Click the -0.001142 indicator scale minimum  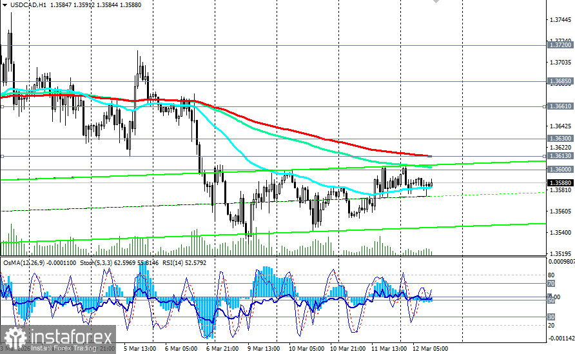pyautogui.click(x=561, y=339)
